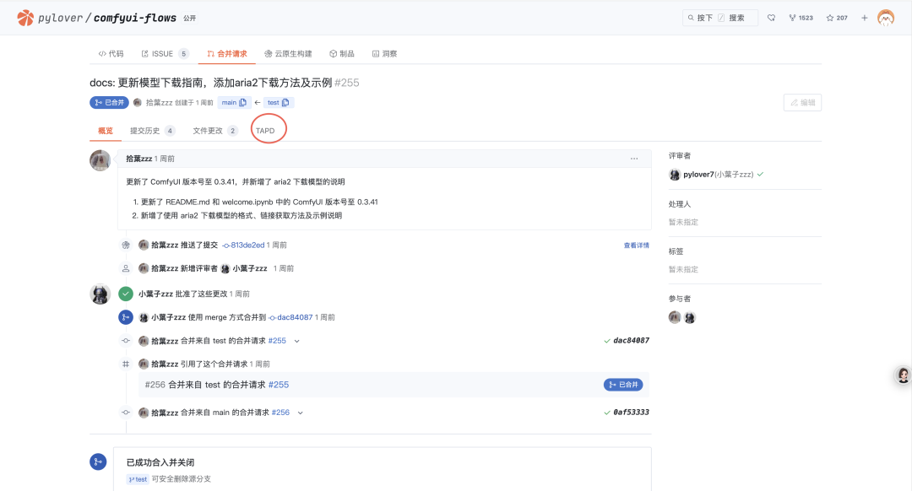Click 暂未指定 under 标签
912x491 pixels.
[x=683, y=270]
